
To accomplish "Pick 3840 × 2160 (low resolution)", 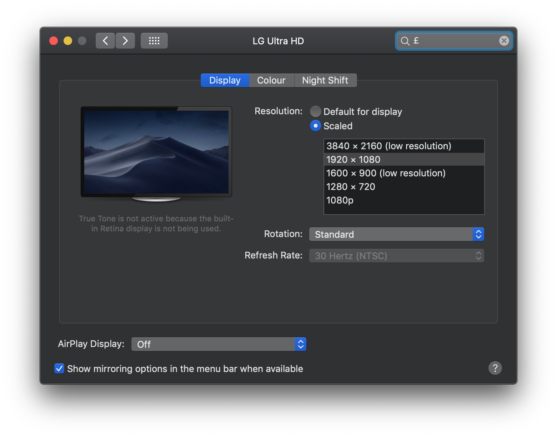I will 404,146.
